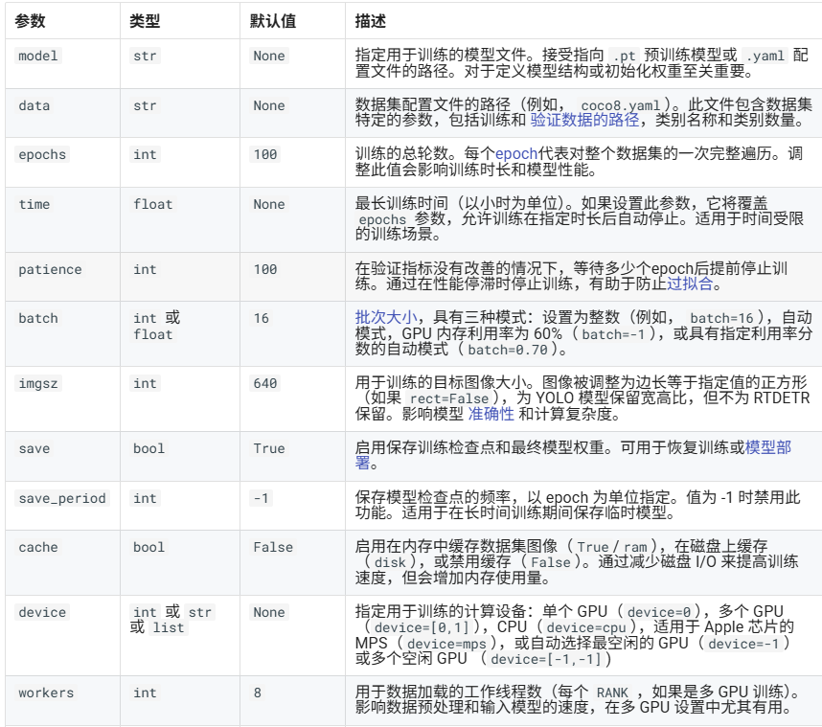
Task: Select the workers parameter name
Action: pyautogui.click(x=46, y=693)
